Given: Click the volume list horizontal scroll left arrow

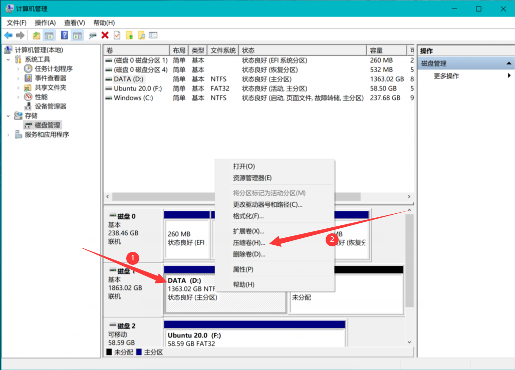Looking at the screenshot, I should click(x=108, y=196).
